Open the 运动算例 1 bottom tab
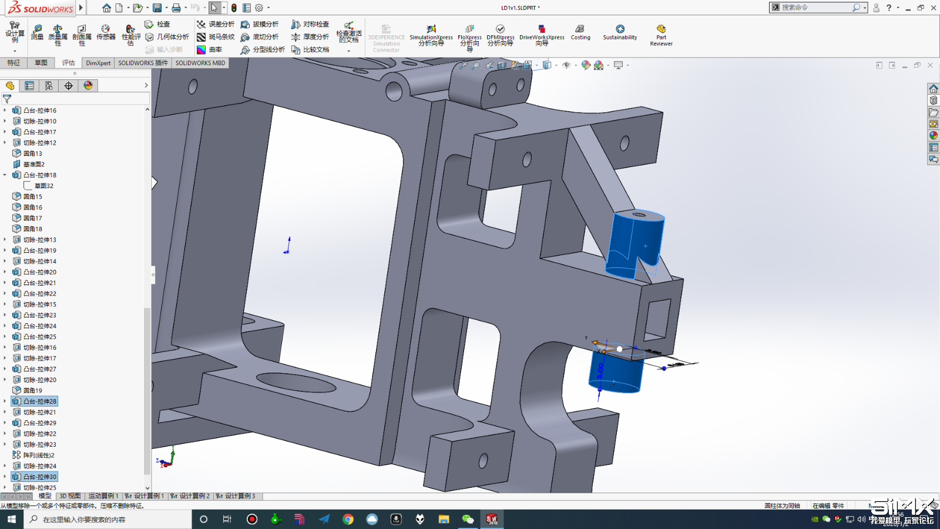Image resolution: width=940 pixels, height=529 pixels. point(103,496)
